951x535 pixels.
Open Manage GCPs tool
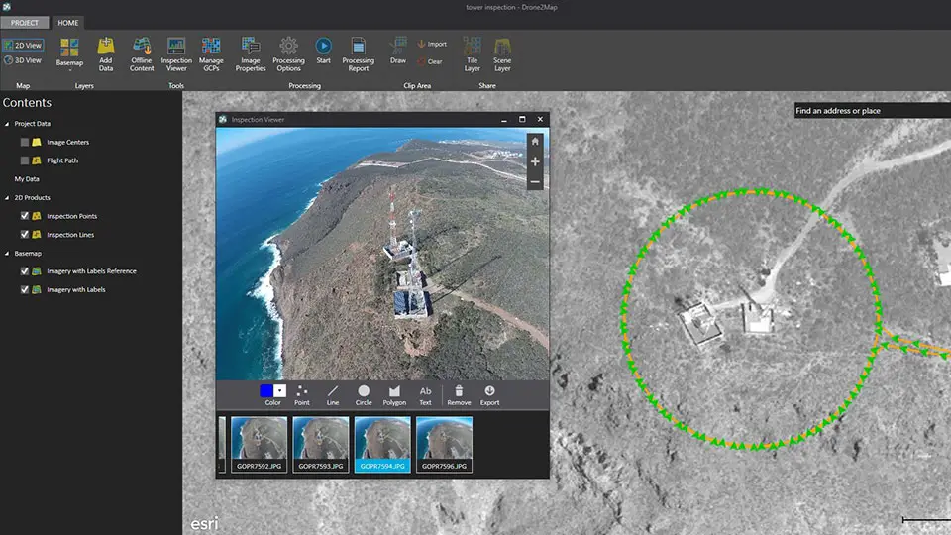[211, 53]
